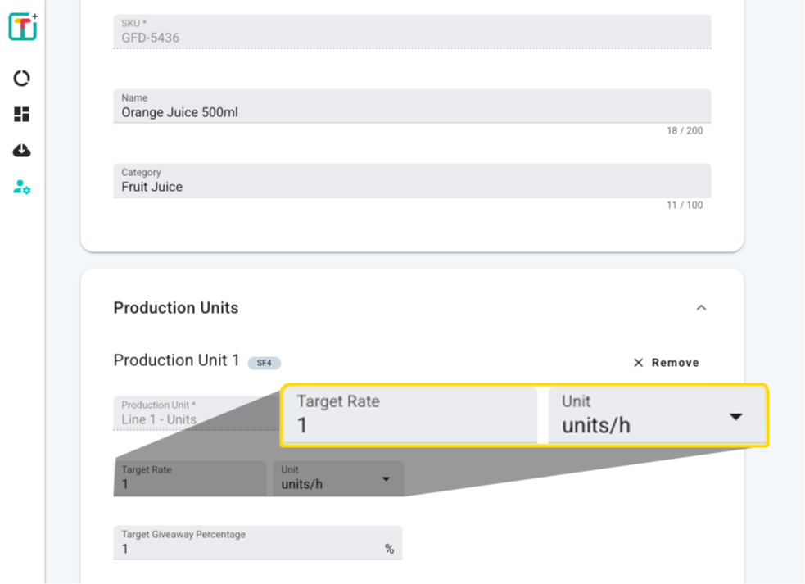Click the arrow in the magnified Unit dropdown
Viewport: 805px width, 584px height.
coord(735,417)
